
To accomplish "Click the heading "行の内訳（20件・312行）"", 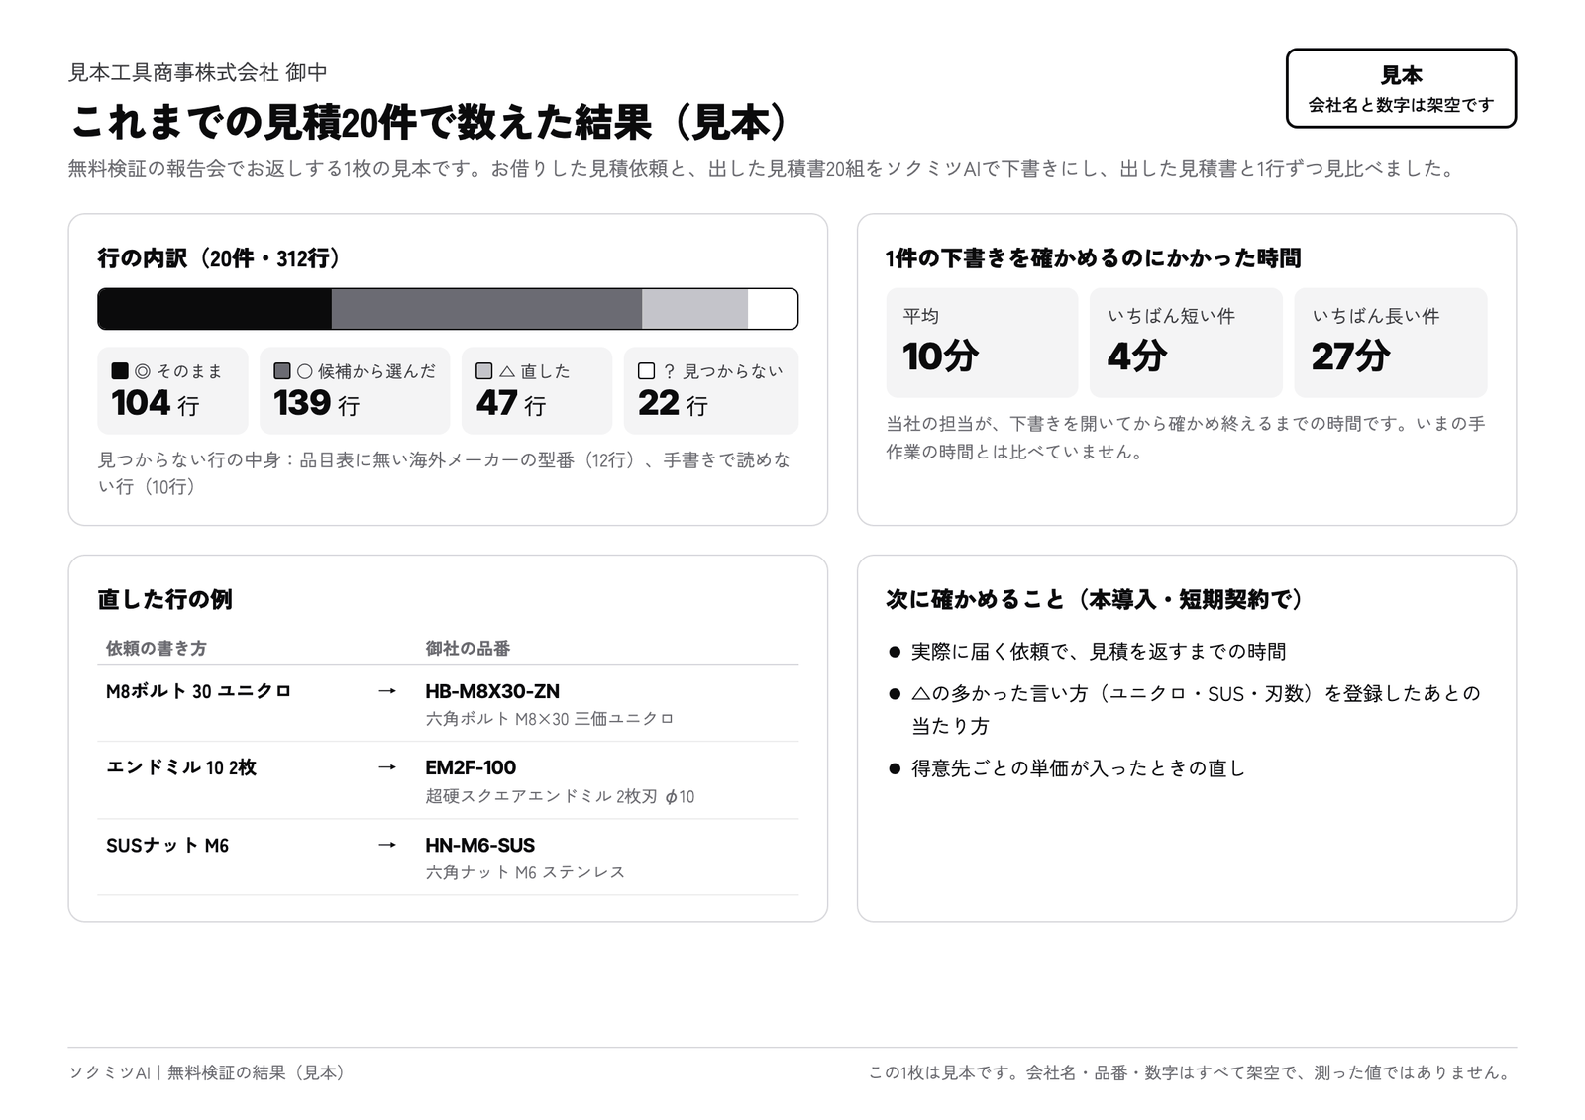I will 220,258.
